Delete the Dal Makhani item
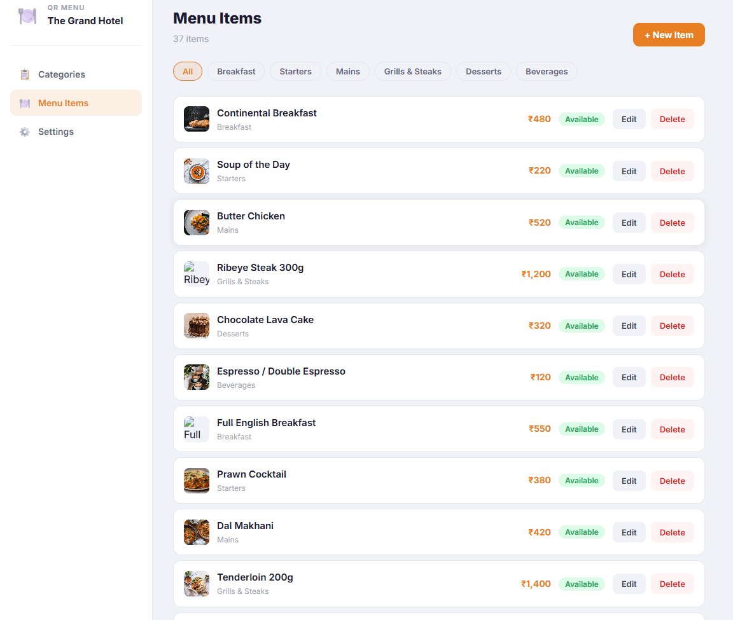Screen dimensions: 733x620 tap(672, 532)
